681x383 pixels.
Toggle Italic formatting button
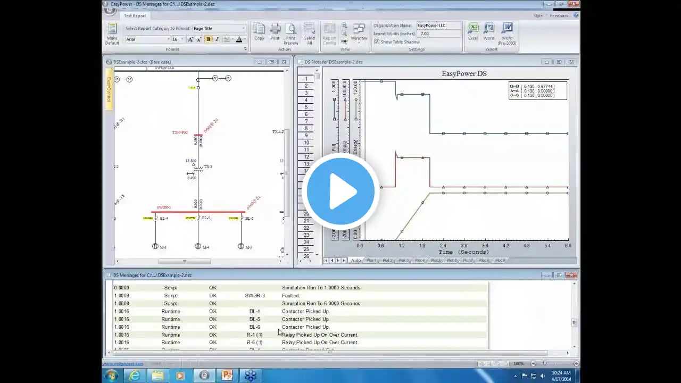click(217, 39)
